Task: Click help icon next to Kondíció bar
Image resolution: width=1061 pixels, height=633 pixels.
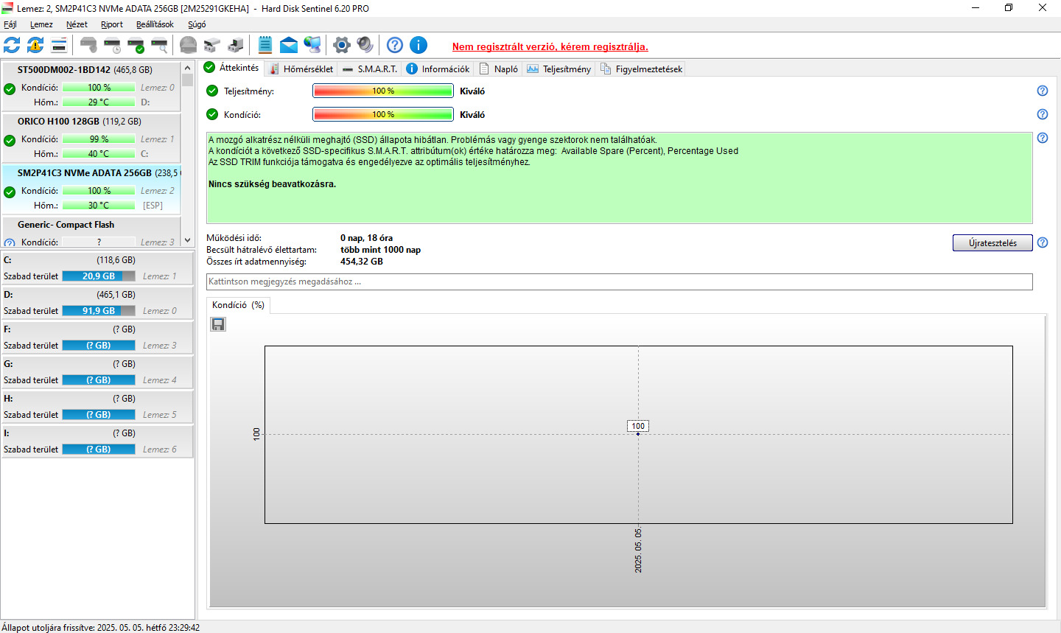Action: (x=1043, y=114)
